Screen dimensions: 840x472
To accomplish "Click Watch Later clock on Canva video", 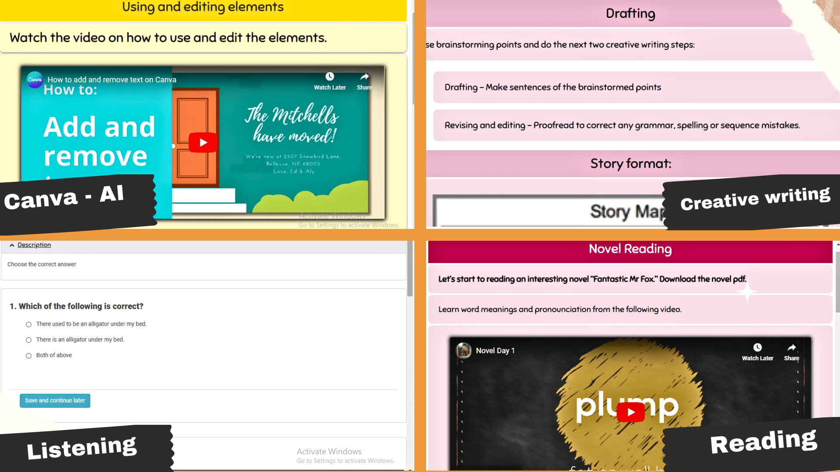I will pos(330,77).
